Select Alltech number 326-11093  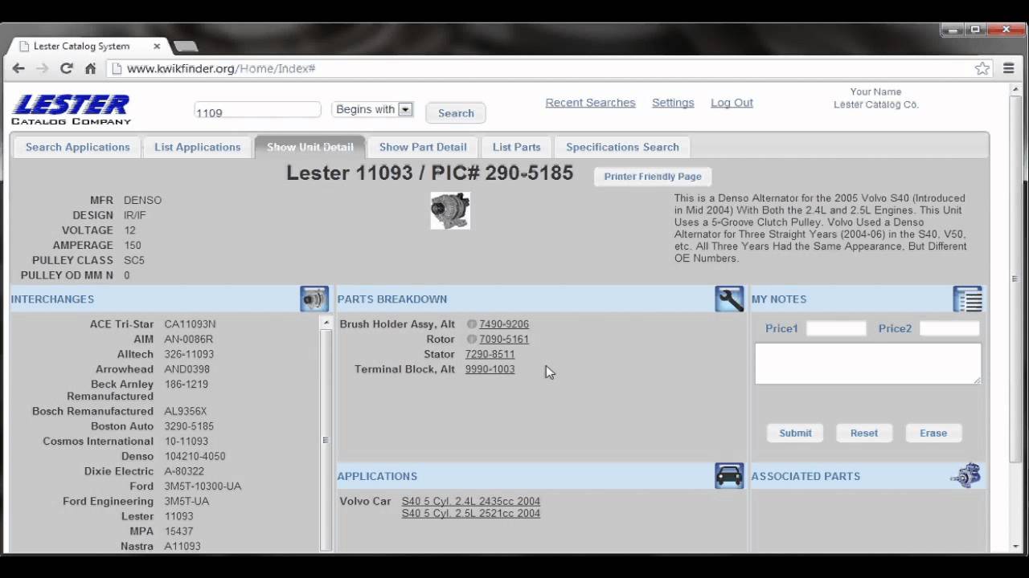click(x=189, y=354)
